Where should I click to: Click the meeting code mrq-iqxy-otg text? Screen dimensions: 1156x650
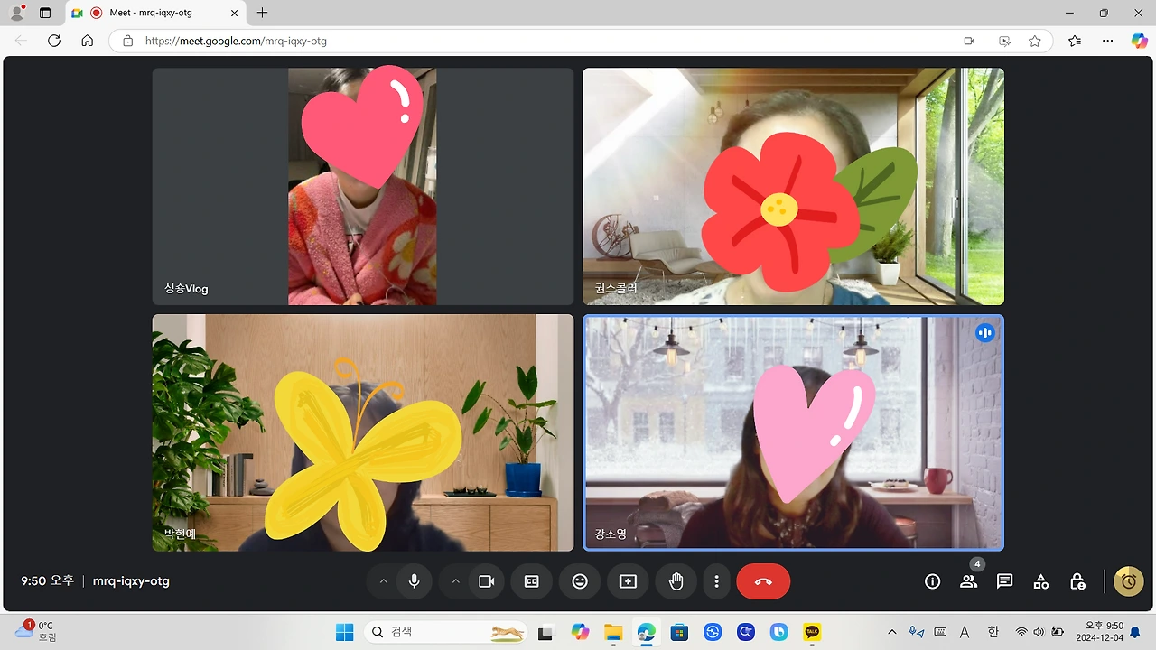tap(131, 581)
